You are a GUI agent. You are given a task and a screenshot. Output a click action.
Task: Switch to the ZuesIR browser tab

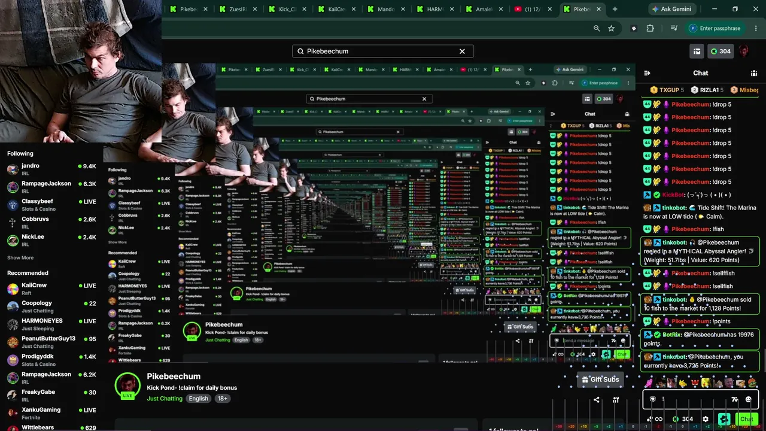point(238,9)
